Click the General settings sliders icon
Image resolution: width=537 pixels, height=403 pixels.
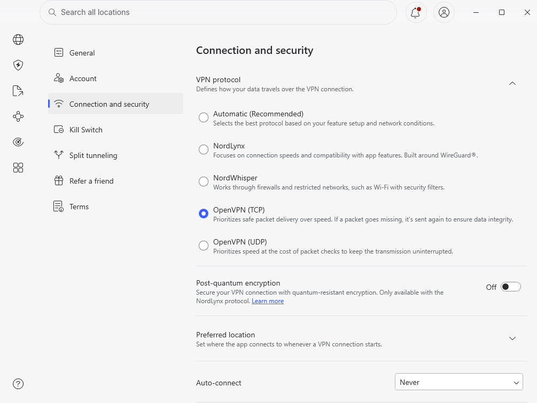tap(59, 52)
